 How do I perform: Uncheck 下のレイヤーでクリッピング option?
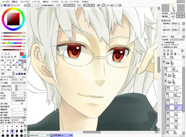tap(163, 45)
